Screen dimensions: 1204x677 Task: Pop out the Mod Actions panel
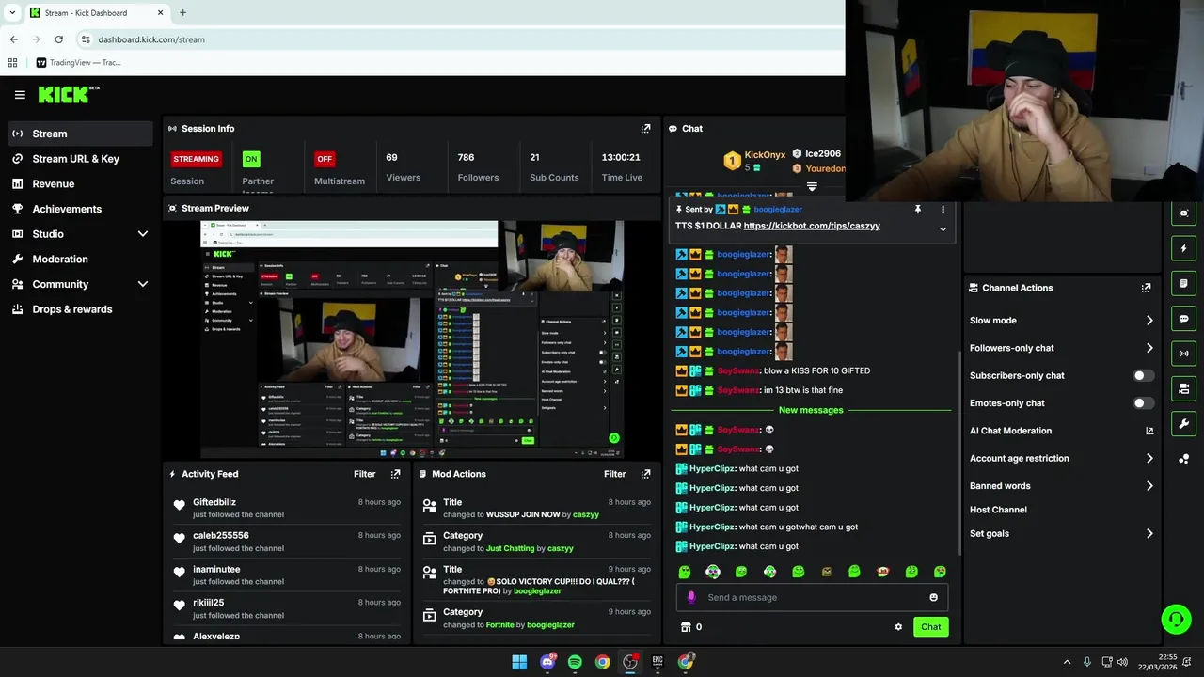pyautogui.click(x=645, y=474)
